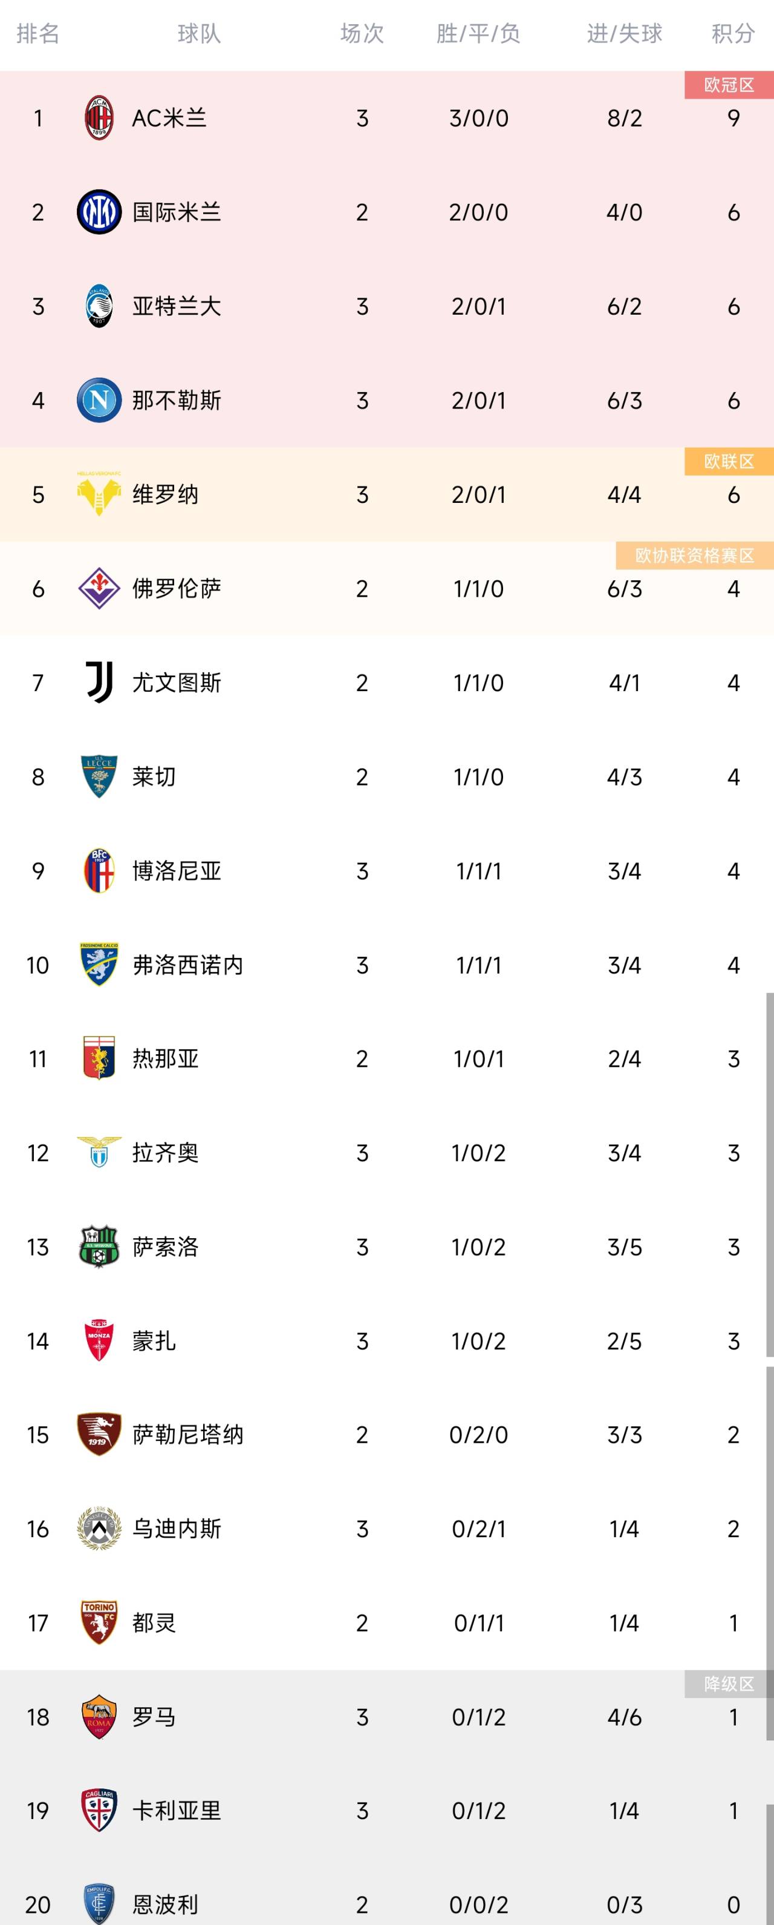
Task: Tap the Napoli N crest
Action: click(99, 401)
